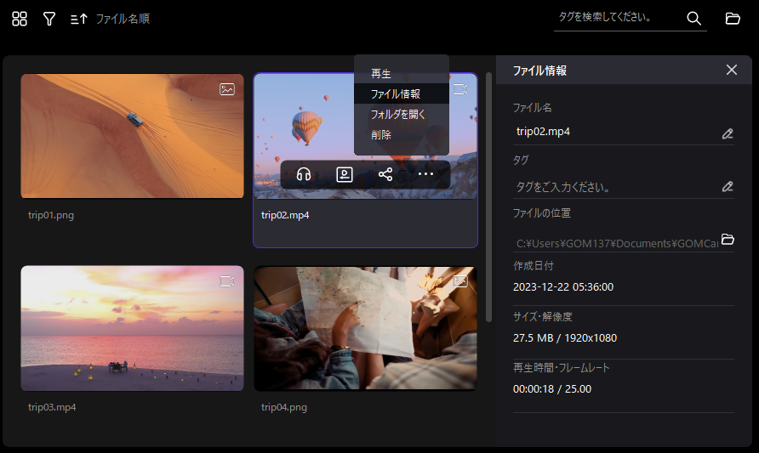Select ファイル情報 in the context menu
The height and width of the screenshot is (453, 759).
tap(396, 94)
